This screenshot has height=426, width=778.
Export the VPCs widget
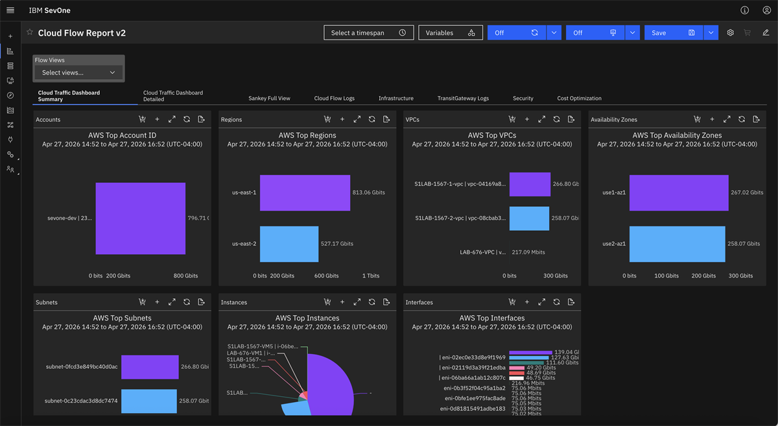click(x=571, y=119)
